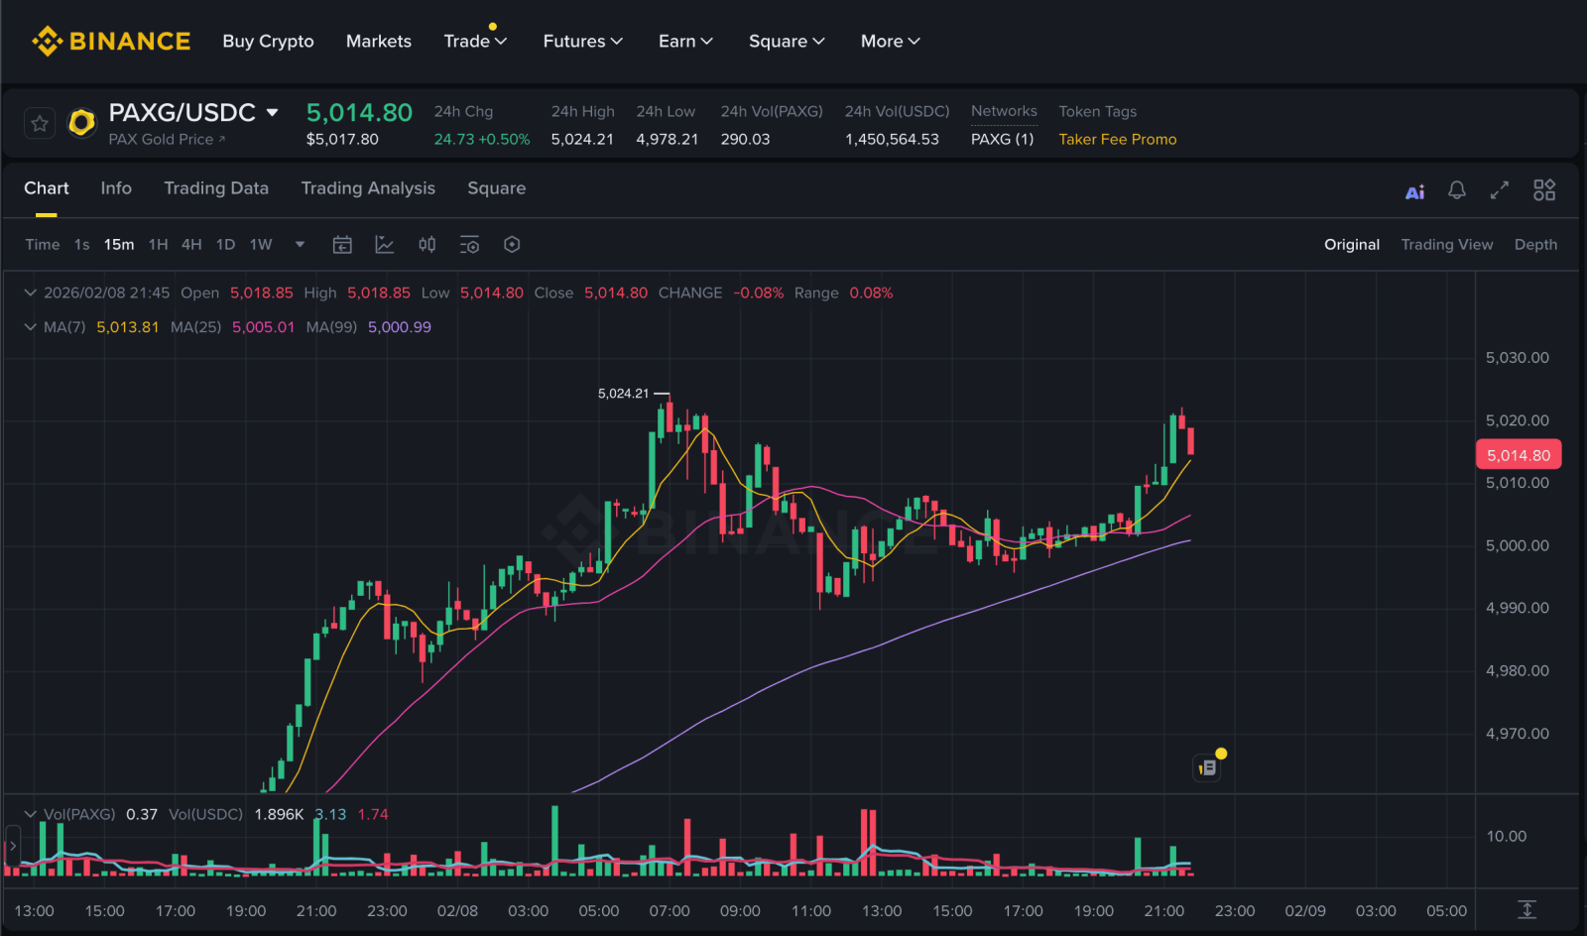This screenshot has height=936, width=1587.
Task: Collapse the MA indicator legend row
Action: [30, 327]
